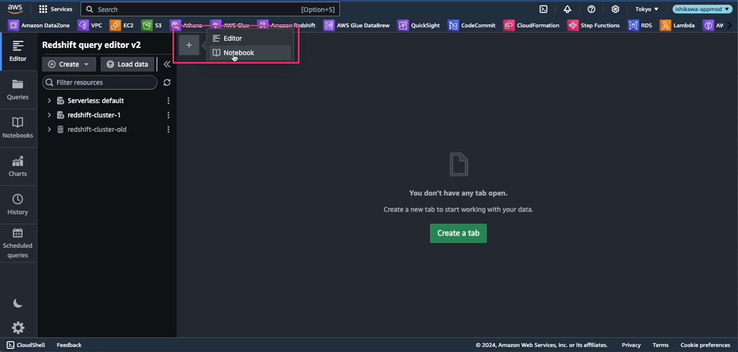This screenshot has height=352, width=738.
Task: Open the Tokyo region dropdown
Action: [x=646, y=9]
